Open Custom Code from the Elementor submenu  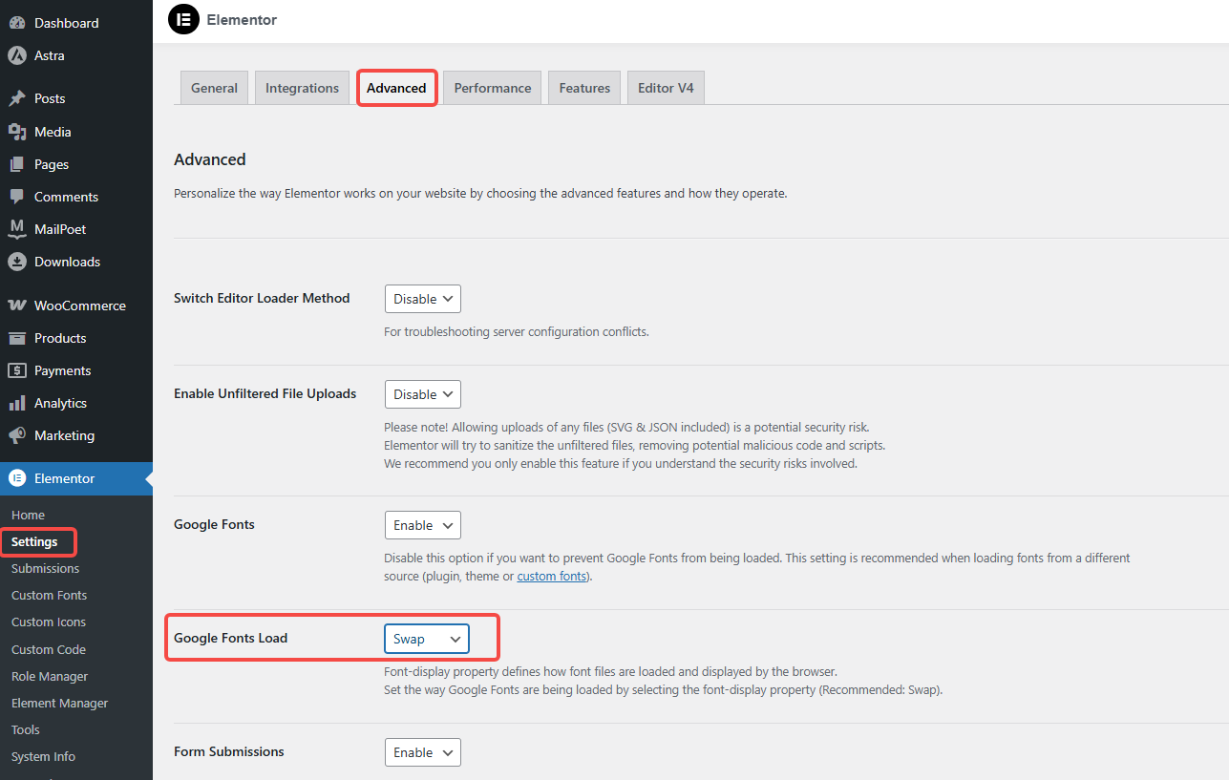point(48,648)
